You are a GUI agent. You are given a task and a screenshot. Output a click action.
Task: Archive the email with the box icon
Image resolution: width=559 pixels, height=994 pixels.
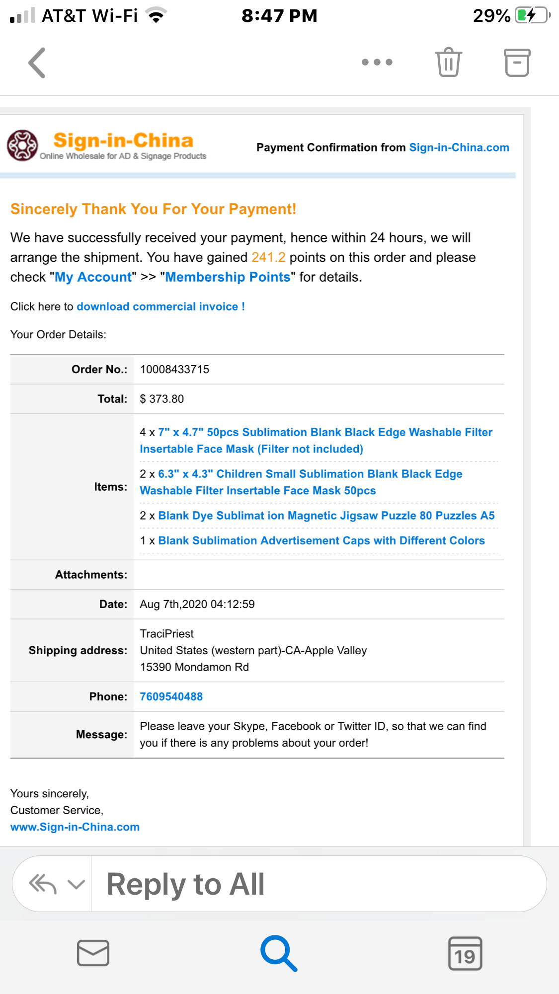[x=517, y=63]
